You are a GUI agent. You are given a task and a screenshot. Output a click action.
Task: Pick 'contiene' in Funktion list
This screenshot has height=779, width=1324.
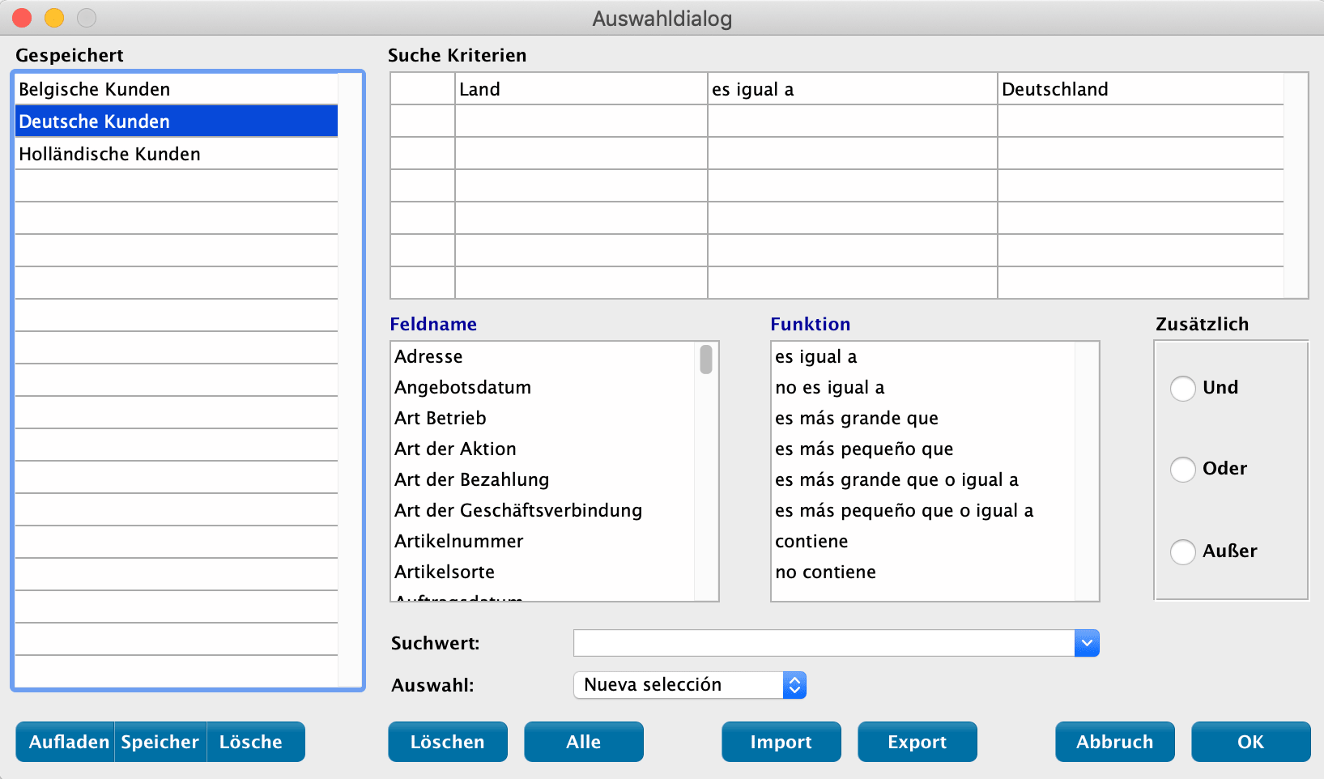(923, 542)
